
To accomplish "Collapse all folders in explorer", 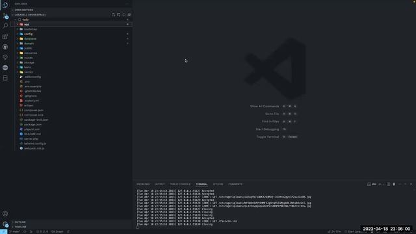I will click(129, 15).
